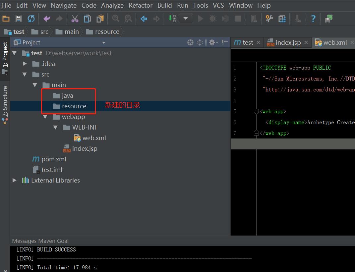Image resolution: width=355 pixels, height=272 pixels.
Task: Click the Cut scissors icon
Action: tap(75, 19)
